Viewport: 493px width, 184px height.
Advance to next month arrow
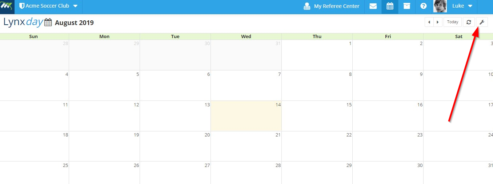pyautogui.click(x=438, y=22)
